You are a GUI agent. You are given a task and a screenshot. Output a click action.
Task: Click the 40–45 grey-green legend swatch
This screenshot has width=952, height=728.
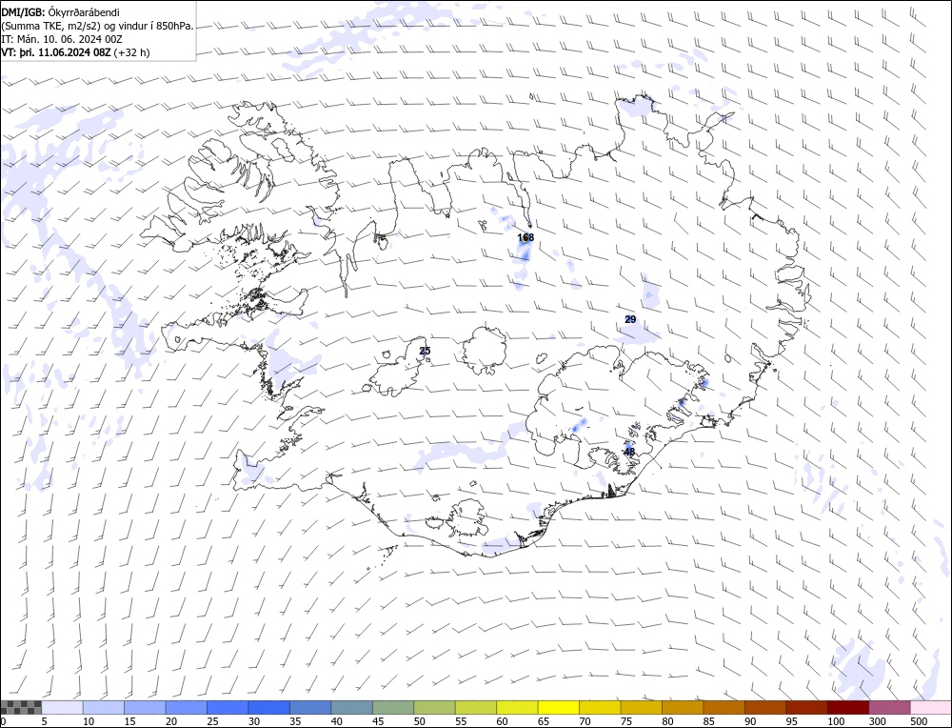(352, 707)
